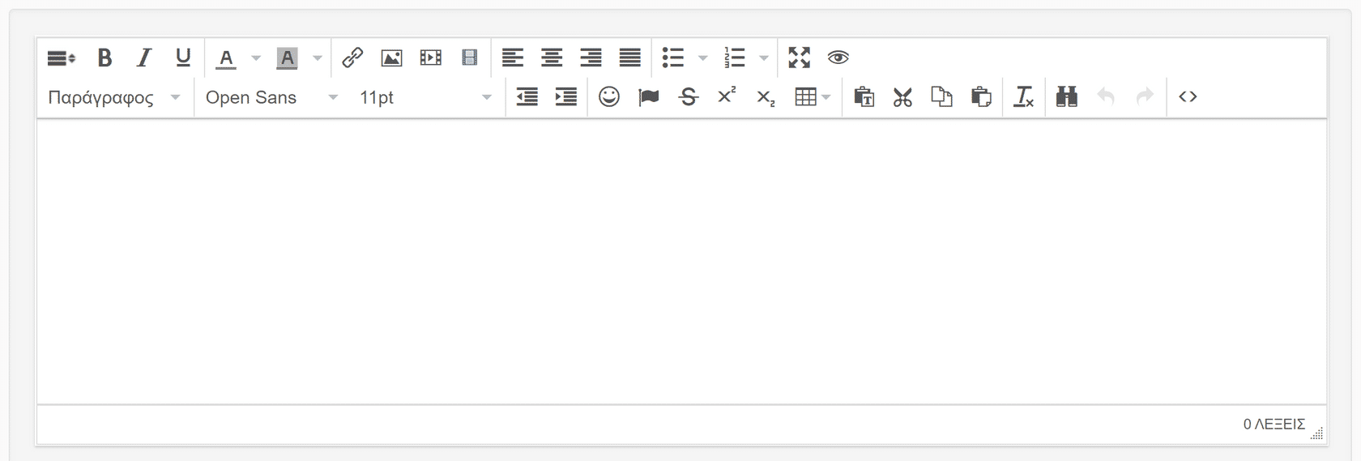Open the text color picker arrow

coord(256,58)
